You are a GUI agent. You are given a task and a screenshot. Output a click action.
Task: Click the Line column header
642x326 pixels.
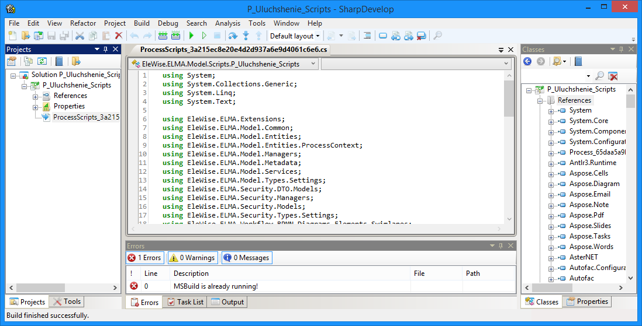click(x=155, y=274)
